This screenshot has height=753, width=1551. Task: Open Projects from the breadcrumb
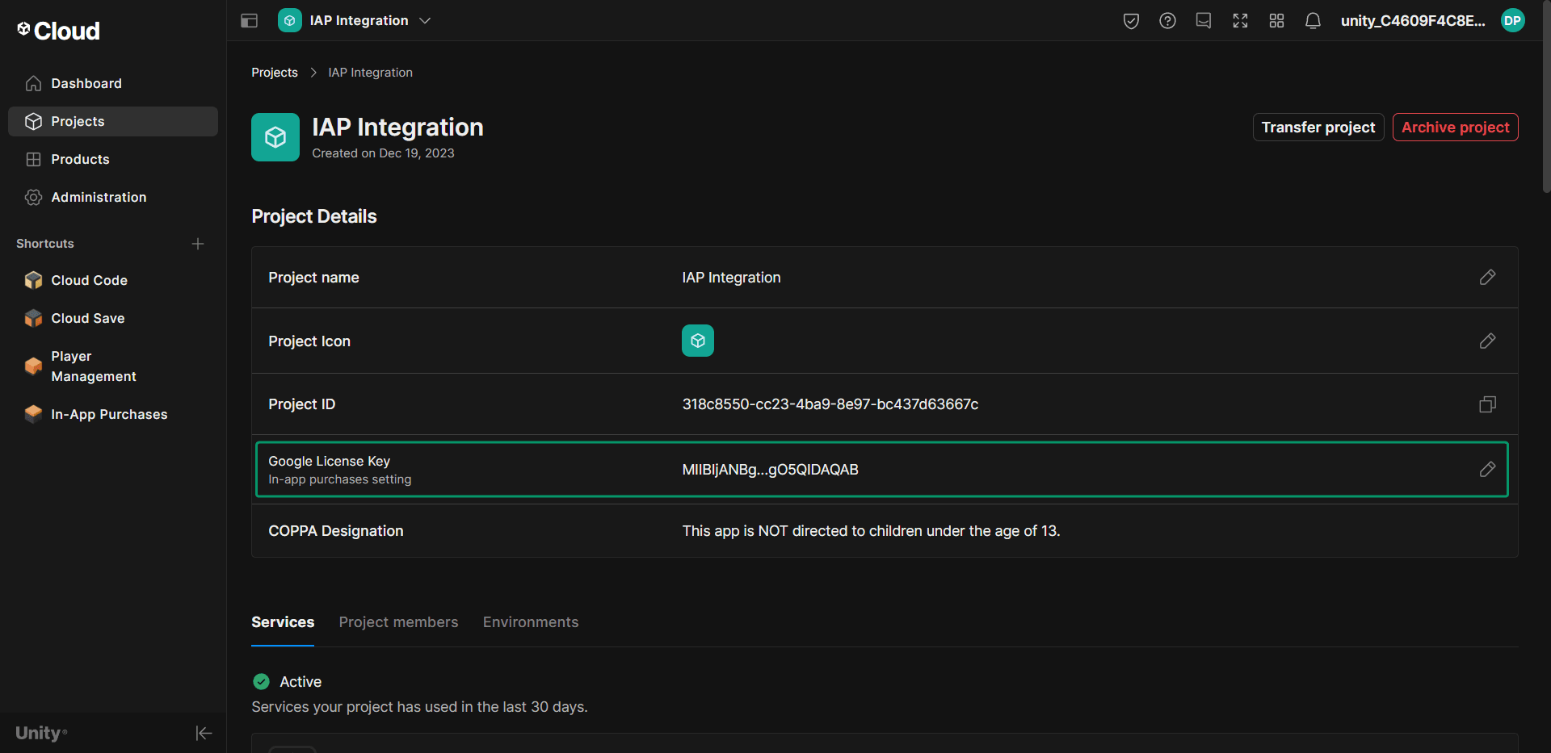[x=274, y=72]
